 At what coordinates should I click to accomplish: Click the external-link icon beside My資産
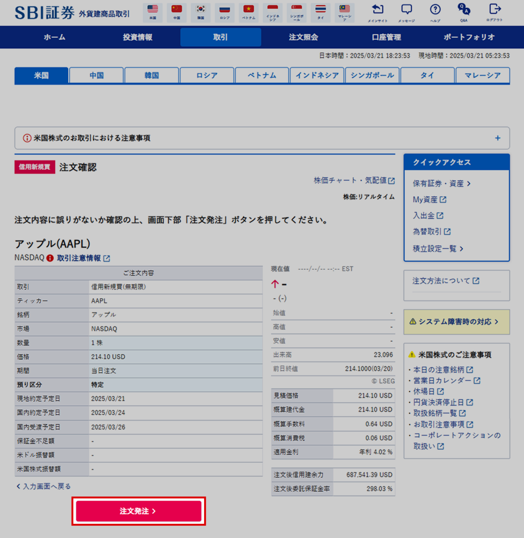click(443, 199)
